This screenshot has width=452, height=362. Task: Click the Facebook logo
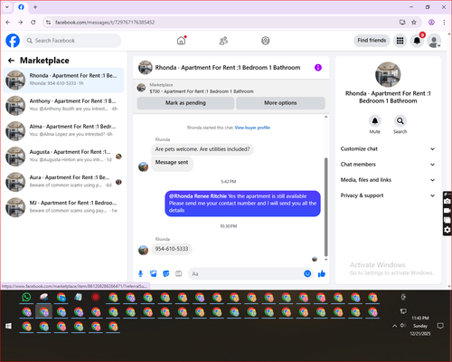pos(13,41)
